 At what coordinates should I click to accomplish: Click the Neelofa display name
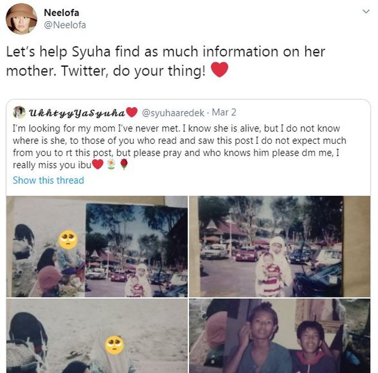[x=61, y=13]
